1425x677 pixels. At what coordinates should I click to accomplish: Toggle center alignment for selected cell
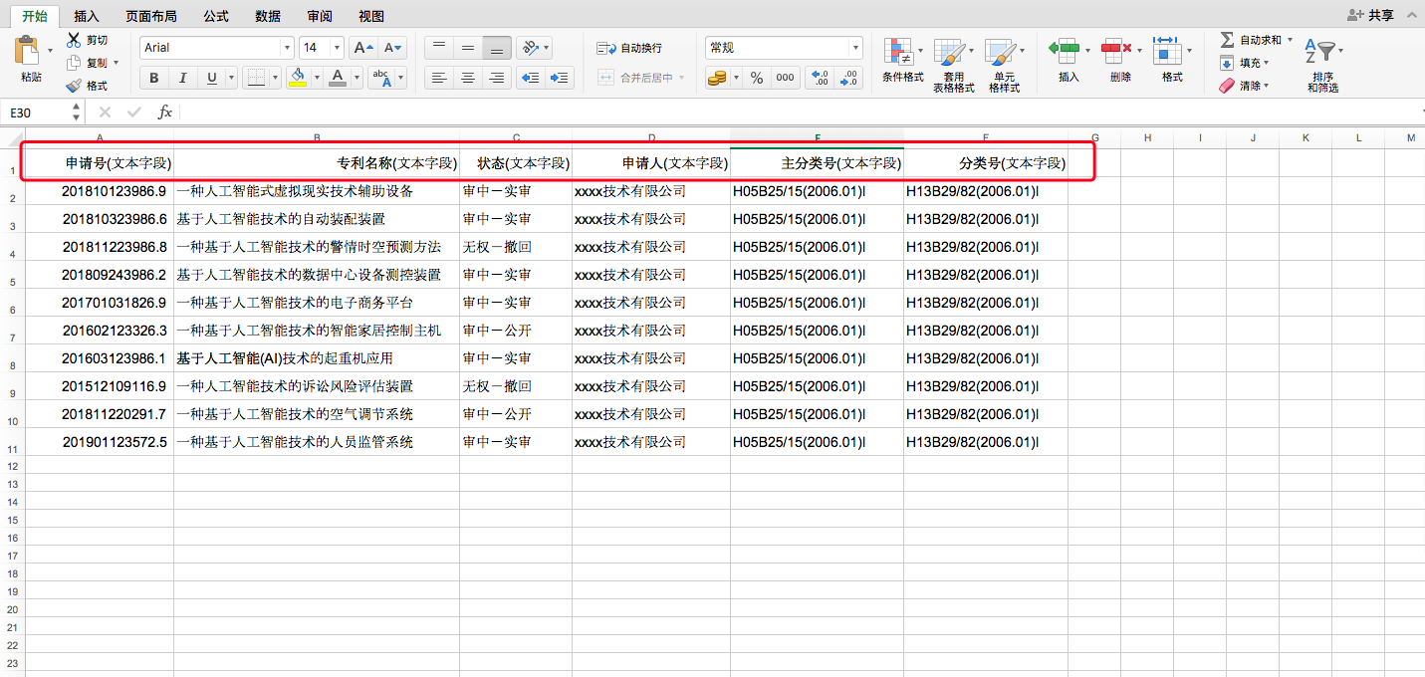[x=467, y=78]
